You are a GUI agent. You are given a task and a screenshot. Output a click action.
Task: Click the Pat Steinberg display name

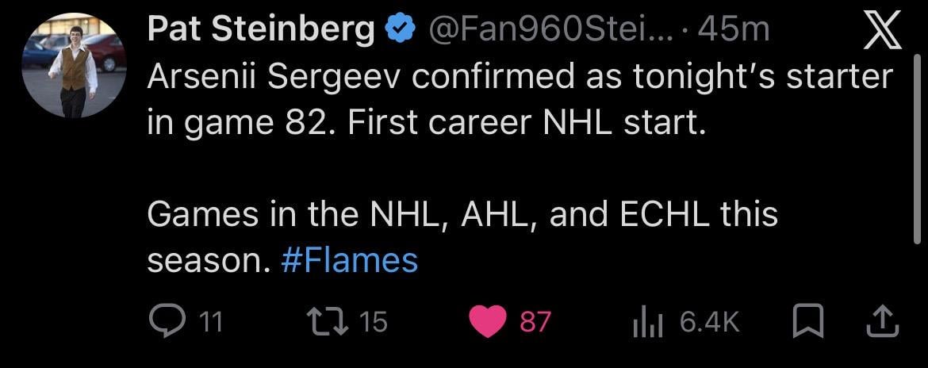click(261, 31)
